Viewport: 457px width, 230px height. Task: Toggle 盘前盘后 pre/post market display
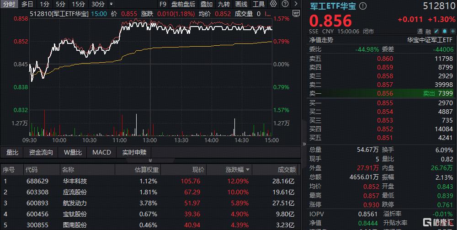pos(183,4)
